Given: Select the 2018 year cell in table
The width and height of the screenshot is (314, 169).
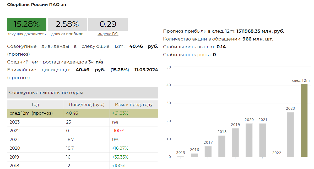Looking at the screenshot, I should [35, 165].
